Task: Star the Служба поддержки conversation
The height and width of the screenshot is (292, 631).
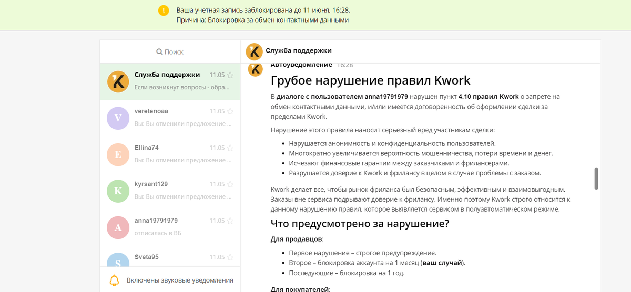Action: click(x=230, y=75)
